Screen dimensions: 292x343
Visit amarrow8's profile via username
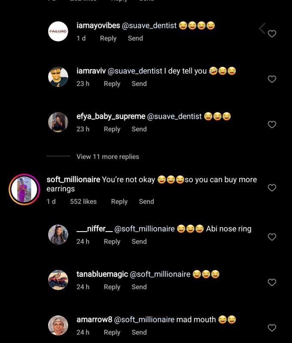point(93,319)
